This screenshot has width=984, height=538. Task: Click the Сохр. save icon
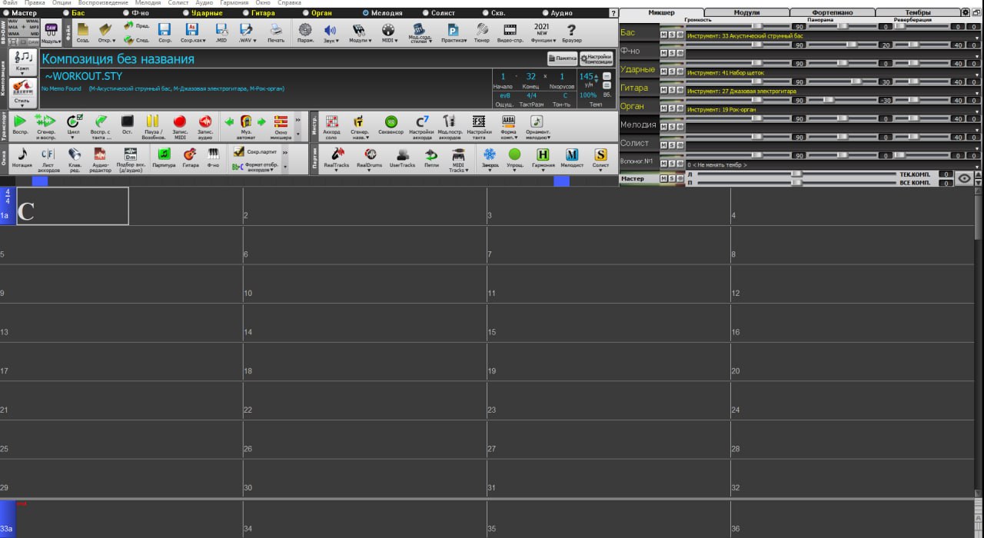click(165, 32)
